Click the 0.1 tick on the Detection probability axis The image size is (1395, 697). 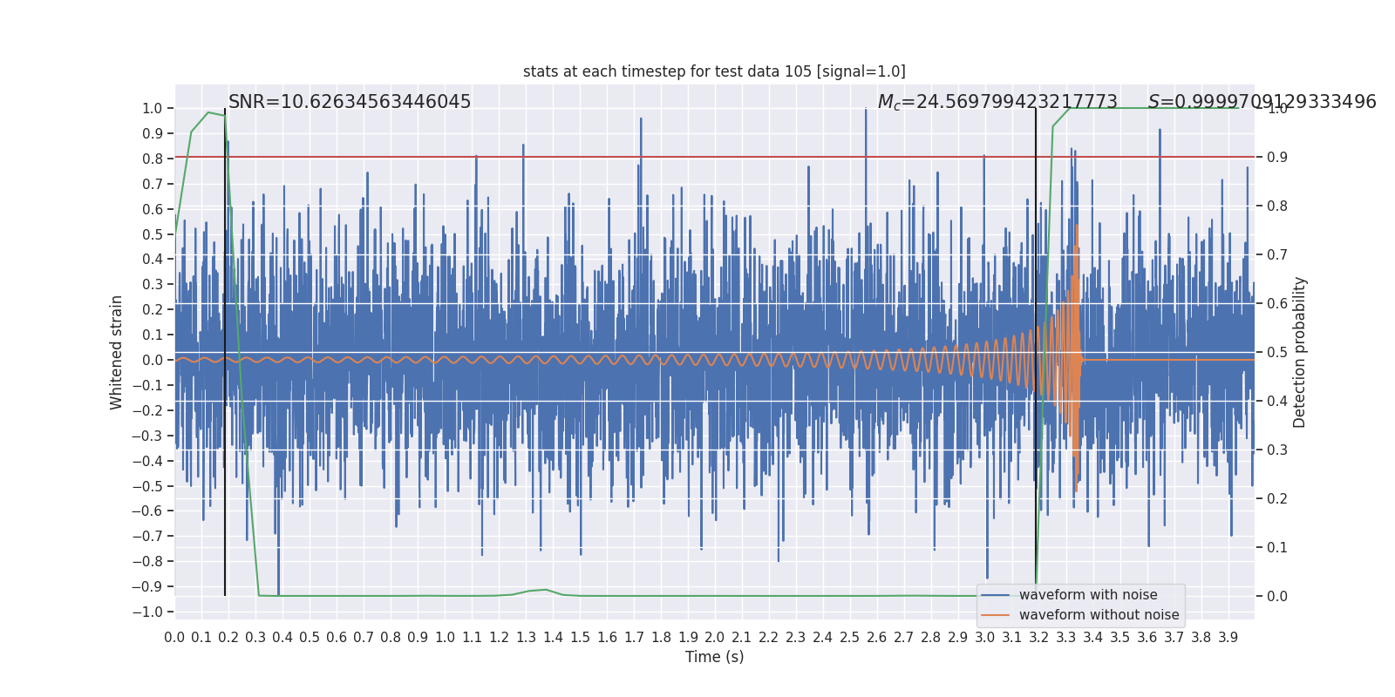click(1277, 548)
